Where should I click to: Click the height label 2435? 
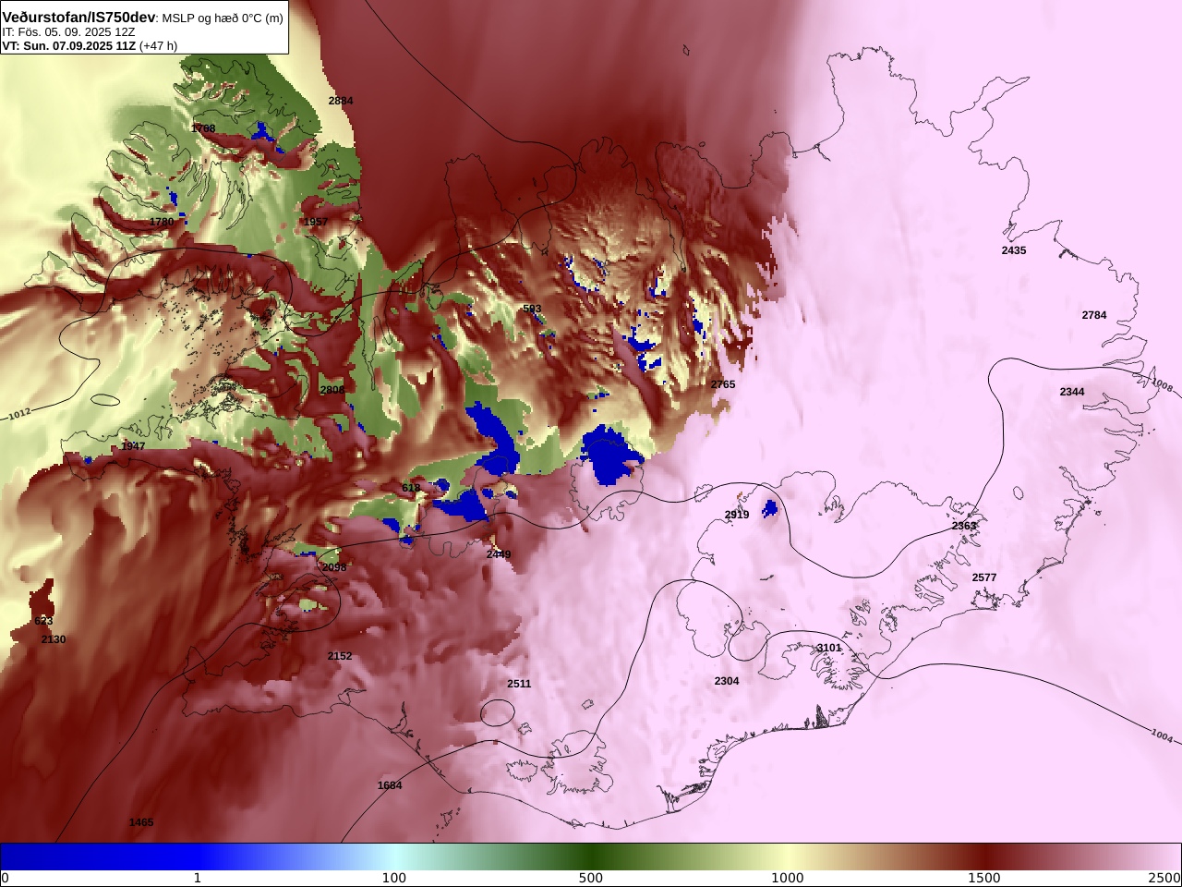pyautogui.click(x=1014, y=250)
